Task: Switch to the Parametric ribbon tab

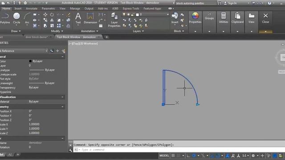Action: (x=49, y=8)
